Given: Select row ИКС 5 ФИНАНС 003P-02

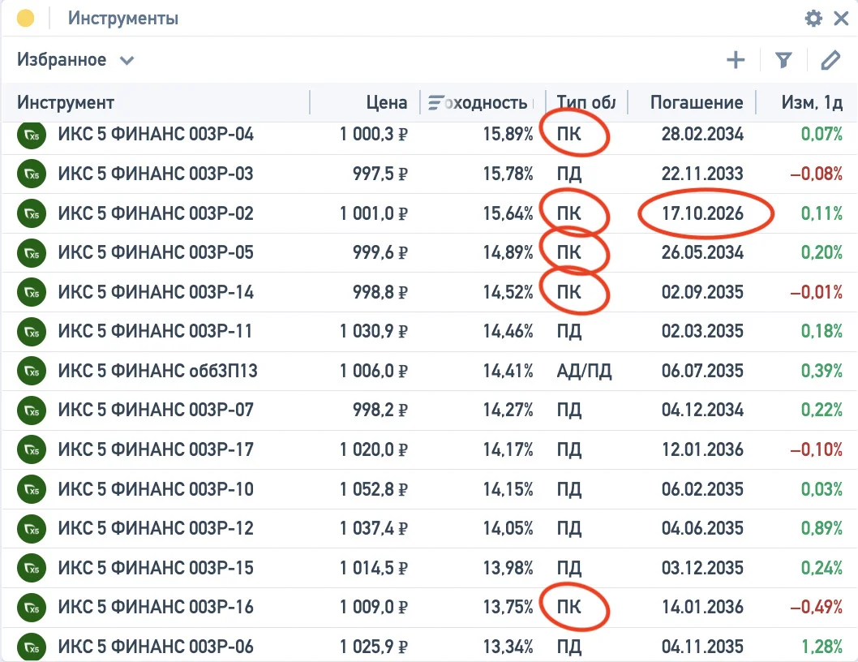Looking at the screenshot, I should pos(429,213).
